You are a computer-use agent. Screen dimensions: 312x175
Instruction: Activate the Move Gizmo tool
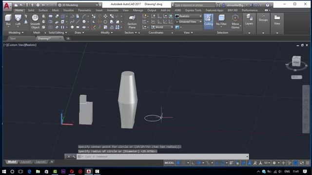(x=235, y=21)
